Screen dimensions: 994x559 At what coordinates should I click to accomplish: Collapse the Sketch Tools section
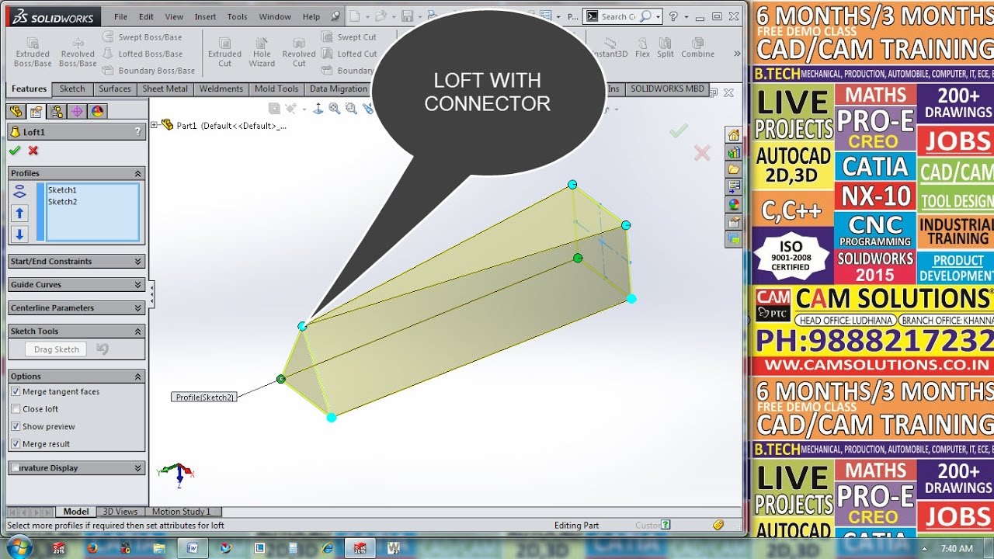[138, 332]
